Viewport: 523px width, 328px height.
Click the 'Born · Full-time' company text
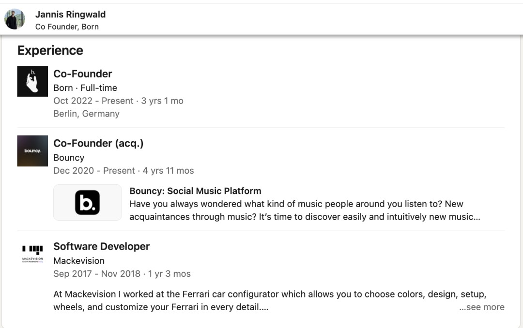point(85,88)
